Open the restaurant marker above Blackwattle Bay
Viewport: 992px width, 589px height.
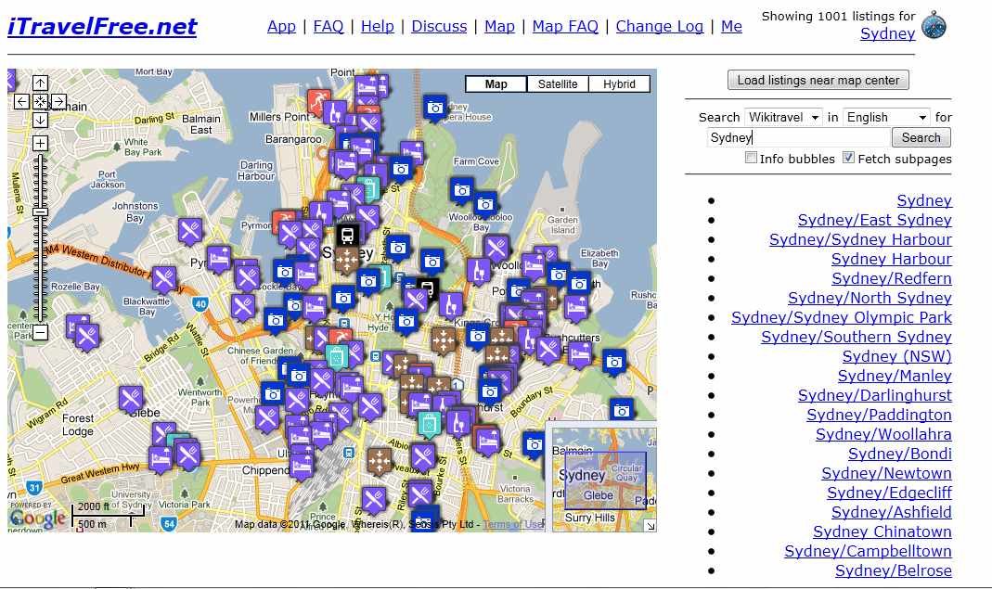(x=164, y=278)
